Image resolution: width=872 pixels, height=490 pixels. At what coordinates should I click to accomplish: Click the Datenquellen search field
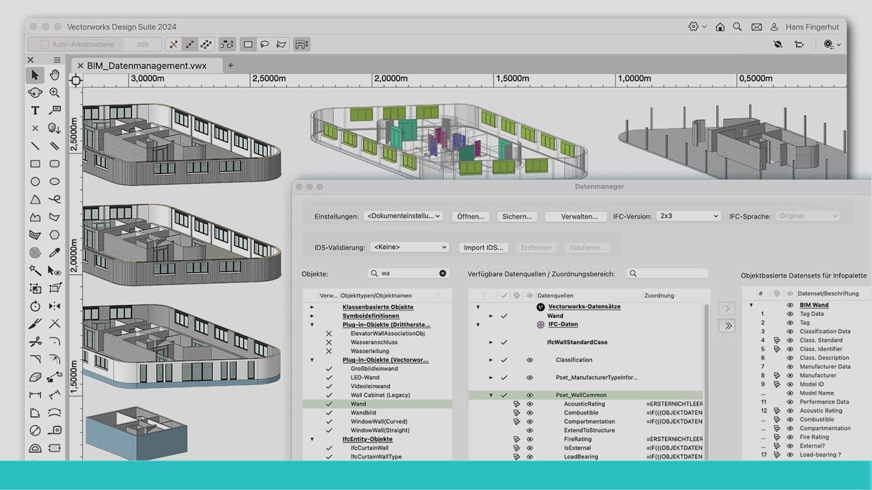668,273
